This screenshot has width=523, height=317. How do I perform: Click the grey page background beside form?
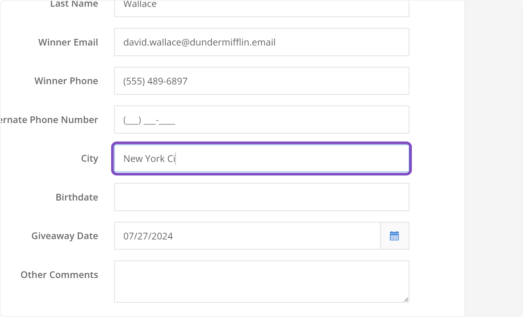[x=494, y=158]
